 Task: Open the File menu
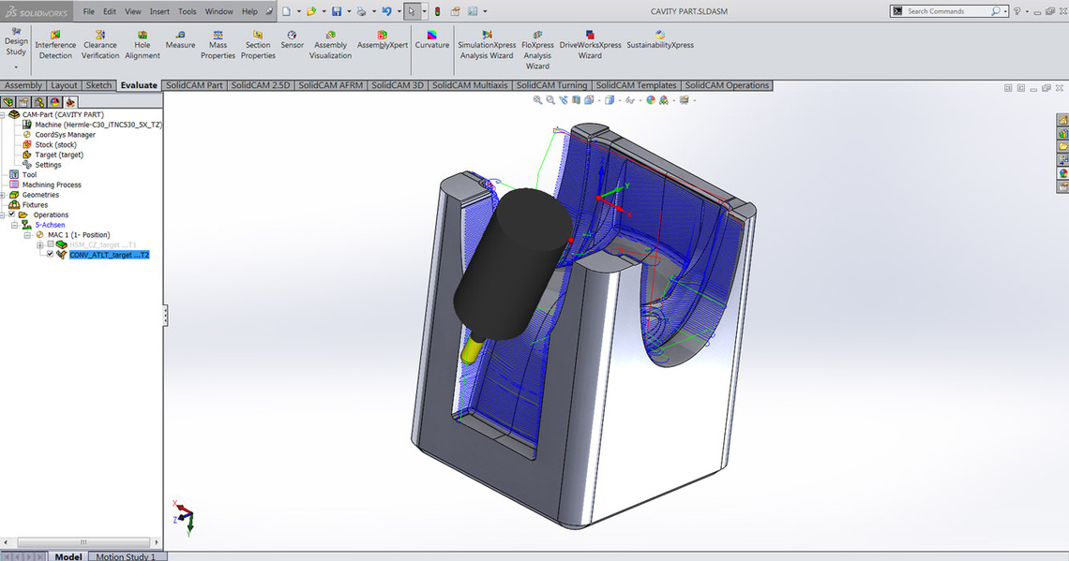(x=89, y=11)
